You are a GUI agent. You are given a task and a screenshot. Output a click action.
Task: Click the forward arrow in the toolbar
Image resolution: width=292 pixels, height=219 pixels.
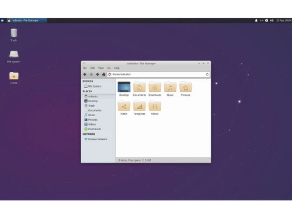(x=91, y=74)
